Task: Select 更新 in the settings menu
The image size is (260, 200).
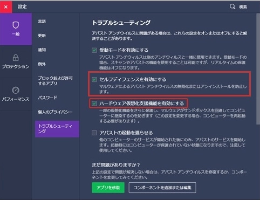Action: [x=42, y=36]
